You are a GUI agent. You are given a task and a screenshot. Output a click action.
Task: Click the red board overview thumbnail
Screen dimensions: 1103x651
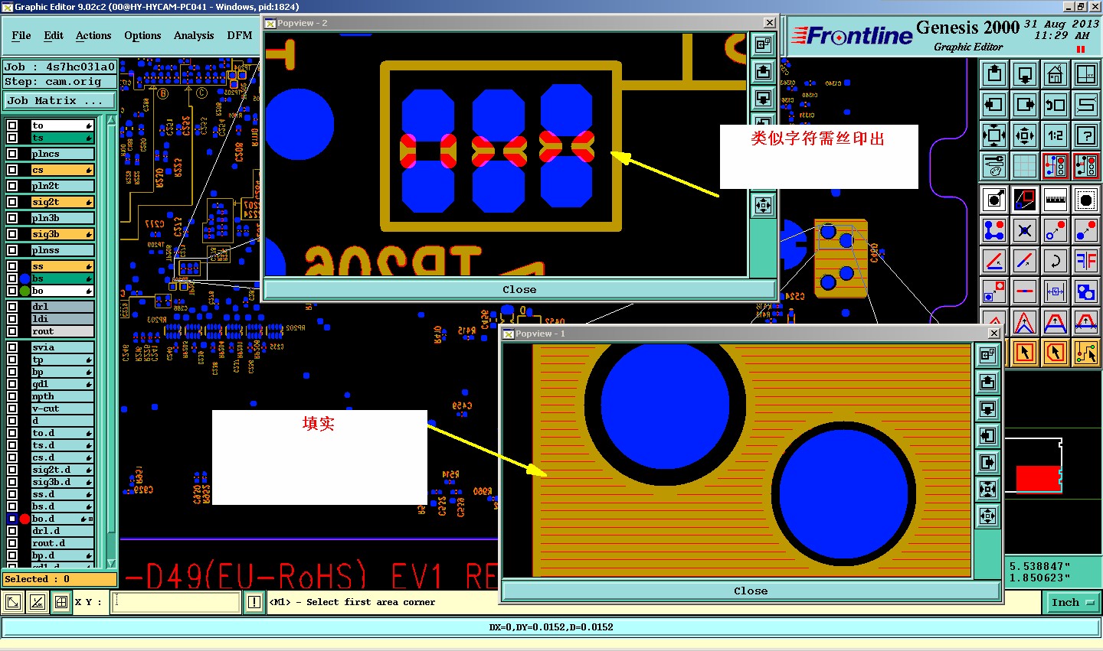[1038, 478]
